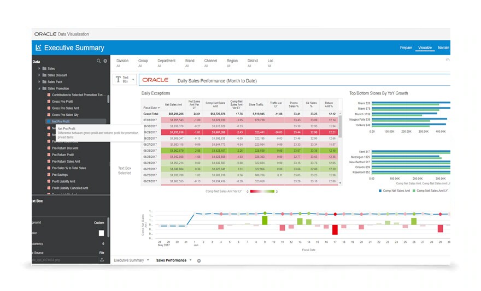The image size is (481, 291).
Task: Click the Executive Summary chart icon
Action: pos(38,47)
